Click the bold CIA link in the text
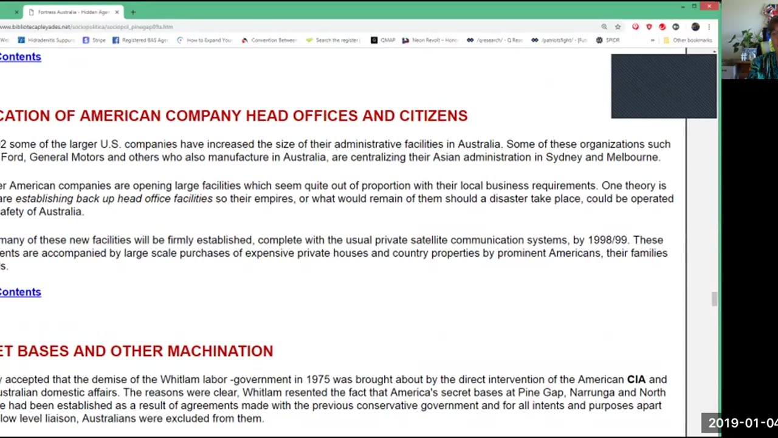The image size is (778, 438). pos(636,380)
